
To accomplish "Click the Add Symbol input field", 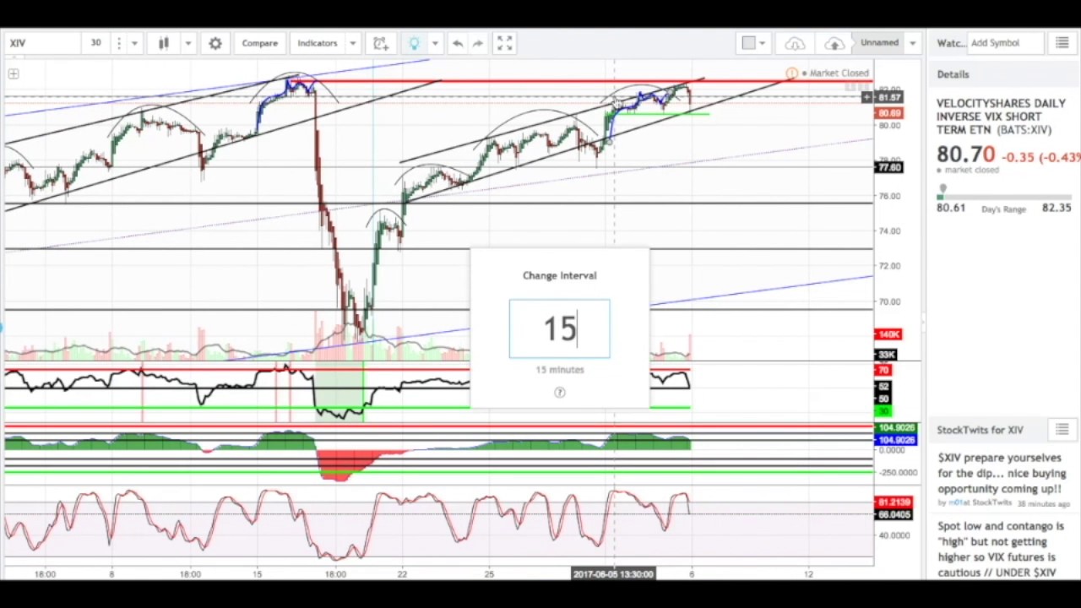I will (1005, 43).
